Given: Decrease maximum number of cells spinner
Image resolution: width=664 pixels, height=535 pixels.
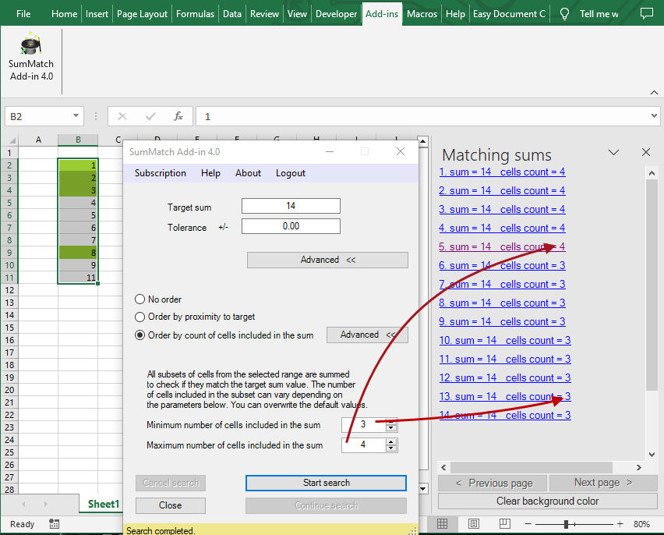Looking at the screenshot, I should point(391,448).
